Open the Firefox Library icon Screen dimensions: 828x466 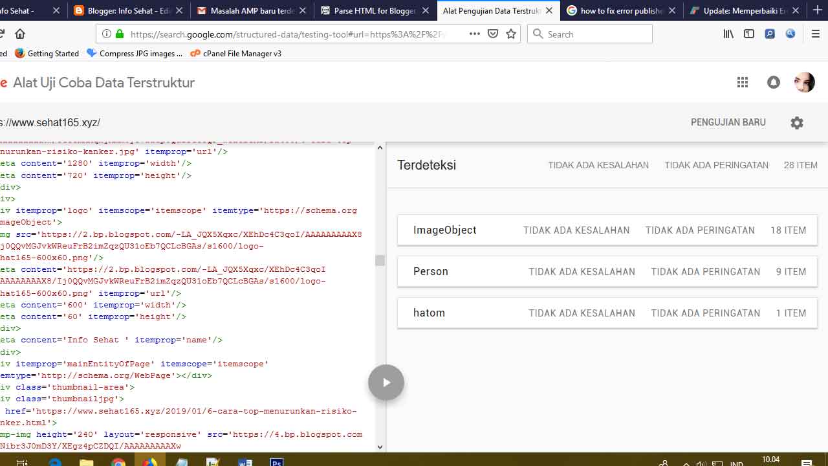728,34
